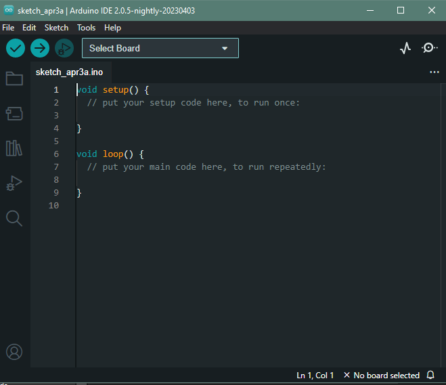This screenshot has height=385, width=446.
Task: Click line number 10 in gutter
Action: 53,206
